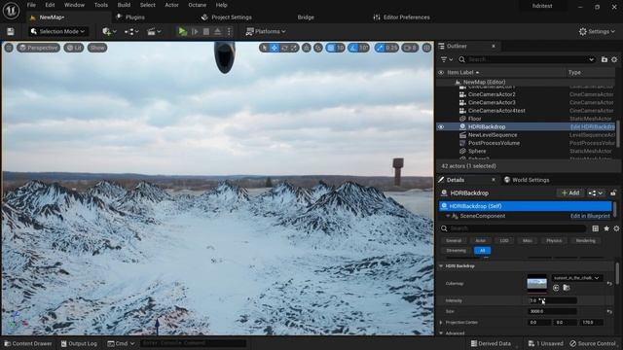Click the Cubemap texture thumbnail
Image resolution: width=623 pixels, height=350 pixels.
pyautogui.click(x=536, y=284)
